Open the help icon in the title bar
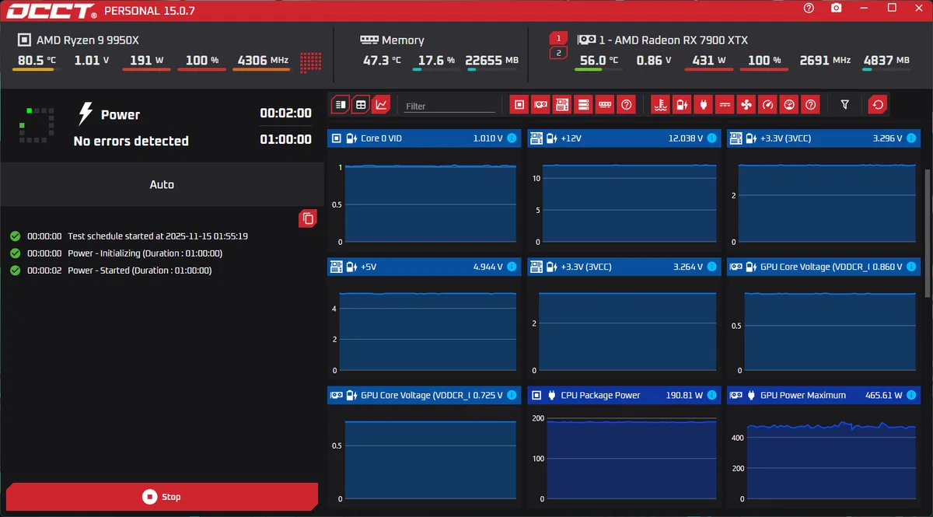This screenshot has width=933, height=517. (809, 8)
